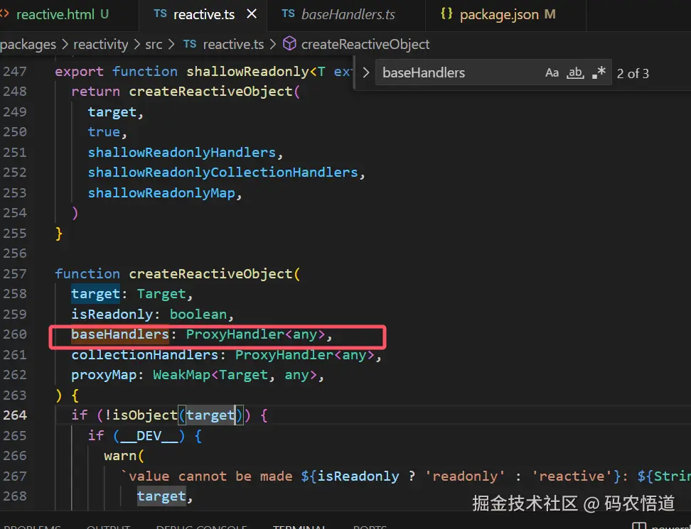Viewport: 691px width, 529px height.
Task: Click the boolean type on line 259
Action: pyautogui.click(x=198, y=315)
